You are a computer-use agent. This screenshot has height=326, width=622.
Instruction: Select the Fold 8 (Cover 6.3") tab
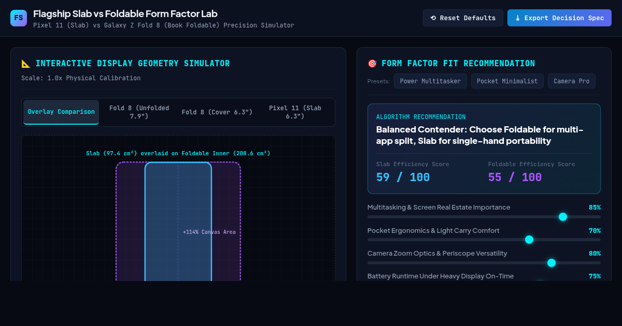tap(217, 112)
